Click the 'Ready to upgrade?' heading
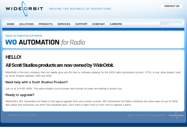Viewport: 187px width, 140px height. click(x=20, y=95)
